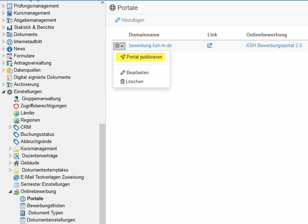
Task: Expand the Dozentenverträge tree node
Action: coord(10,156)
